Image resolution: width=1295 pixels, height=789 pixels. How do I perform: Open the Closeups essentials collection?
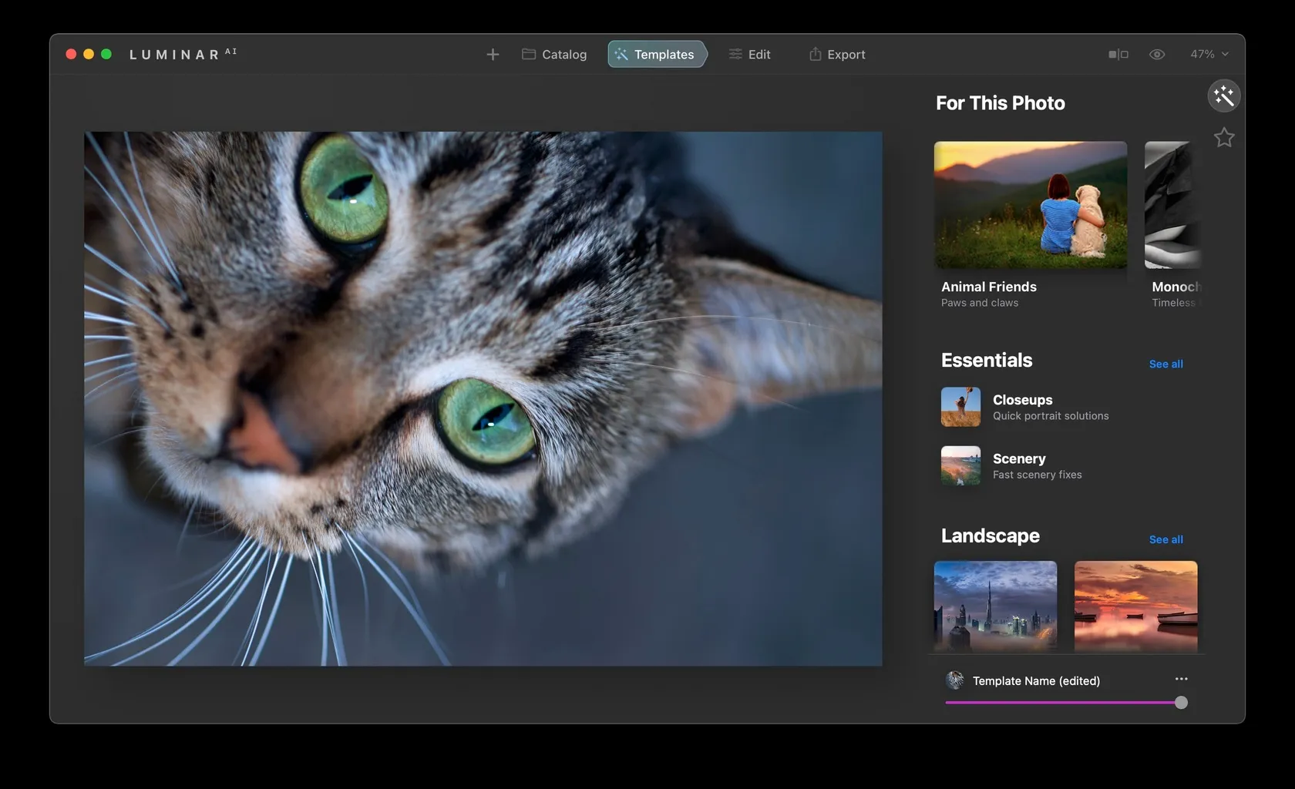coord(1022,407)
